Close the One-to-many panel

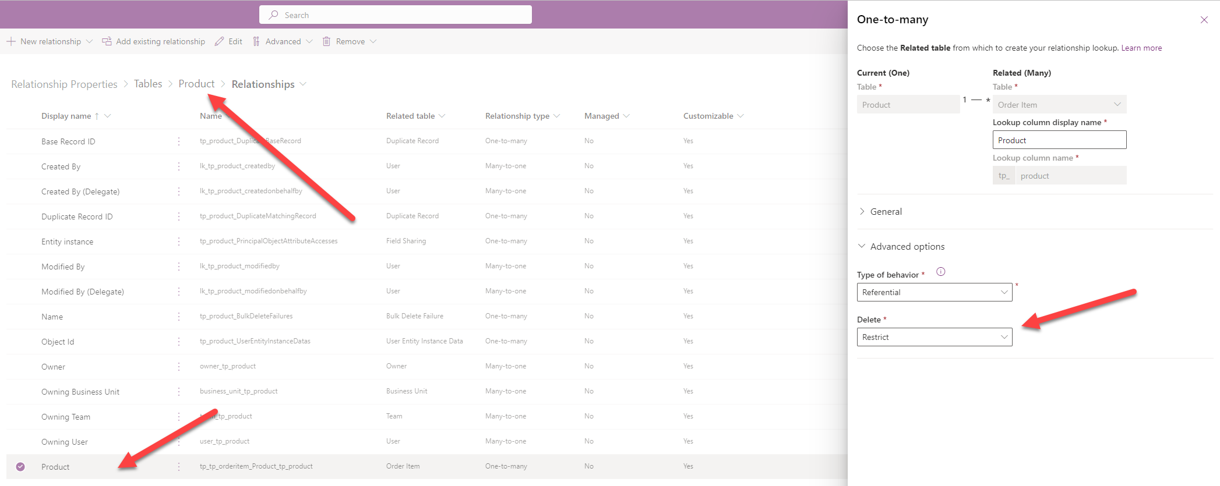click(1204, 20)
